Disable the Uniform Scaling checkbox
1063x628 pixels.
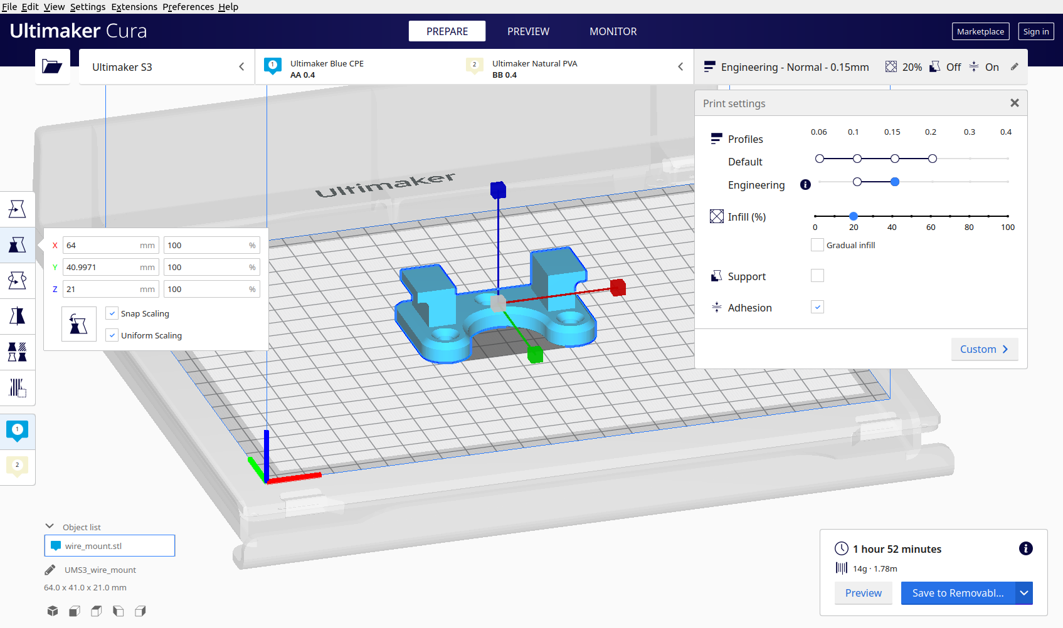point(112,335)
